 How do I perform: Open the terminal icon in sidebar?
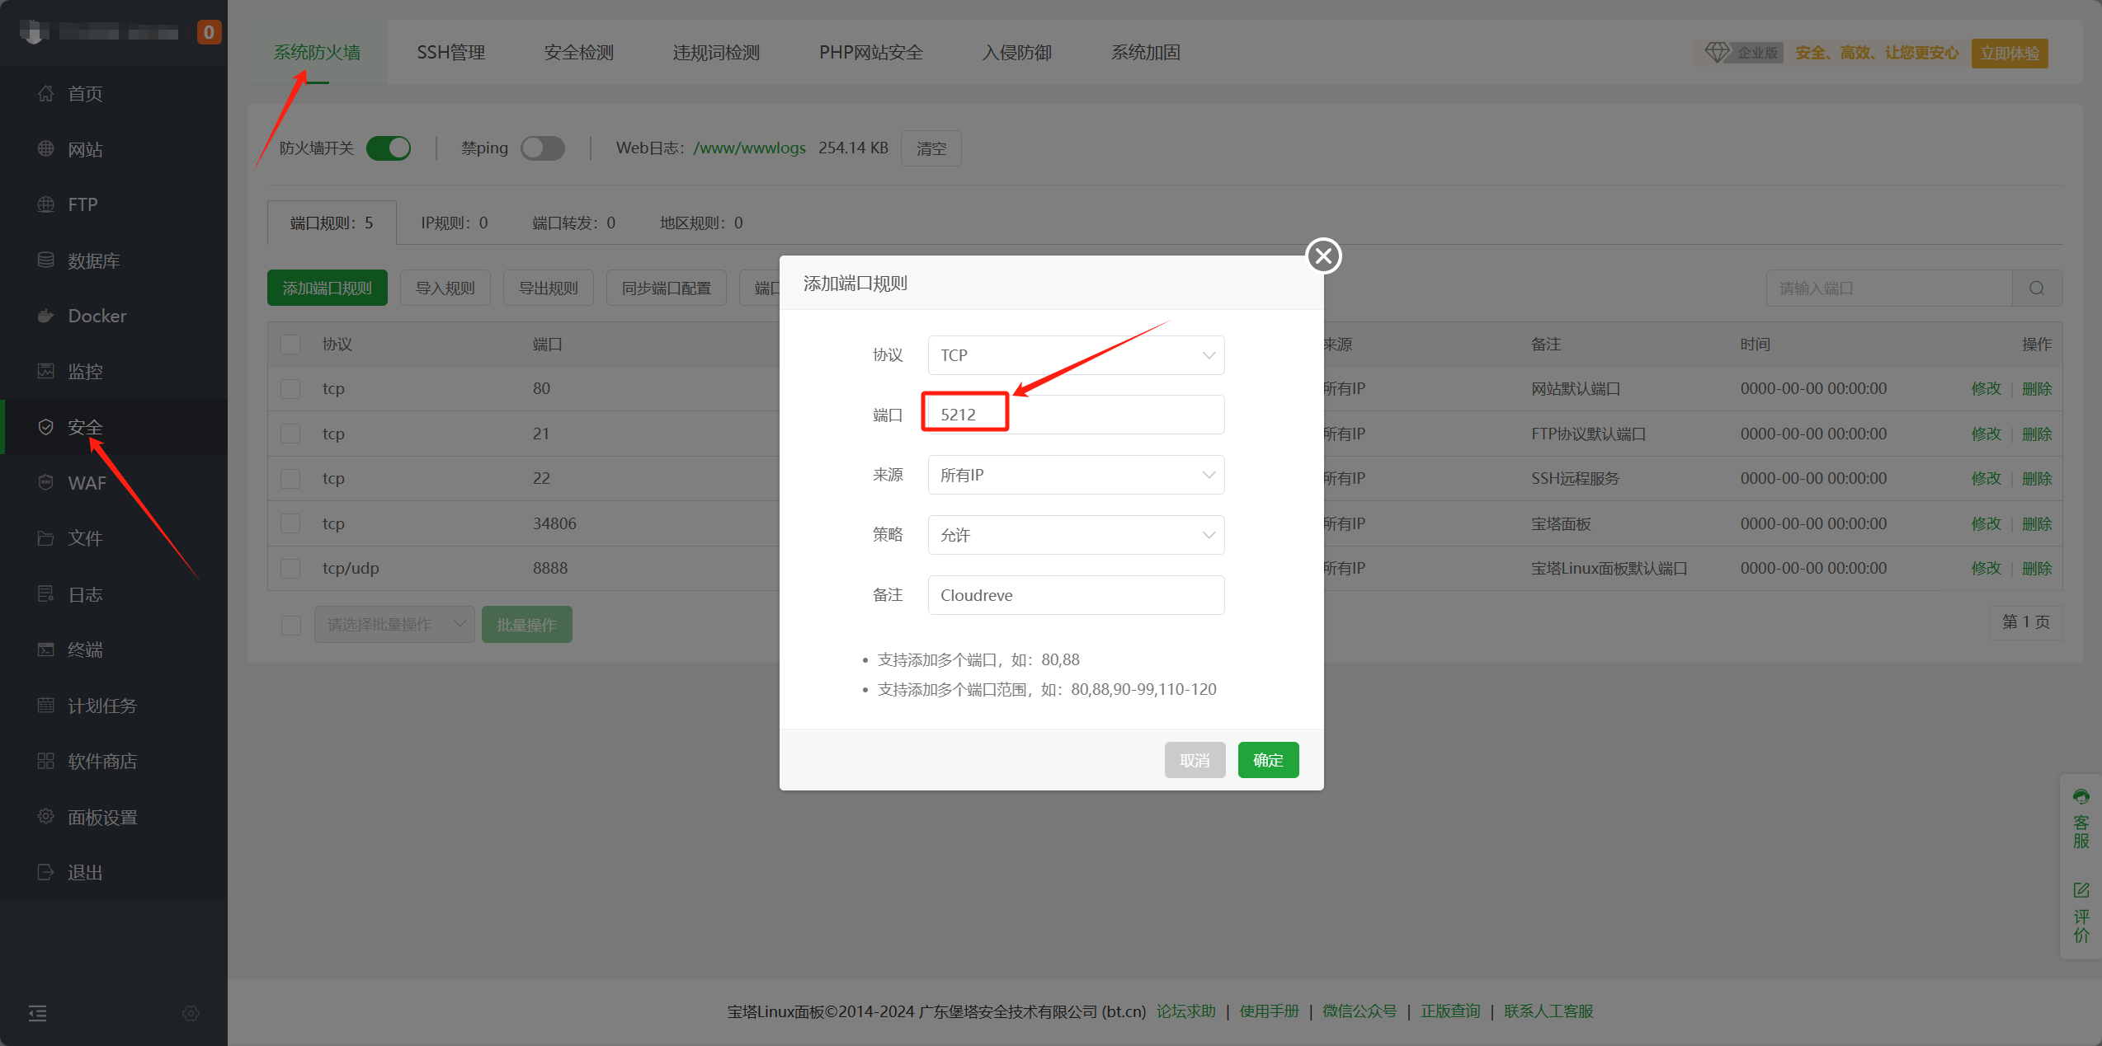coord(46,650)
